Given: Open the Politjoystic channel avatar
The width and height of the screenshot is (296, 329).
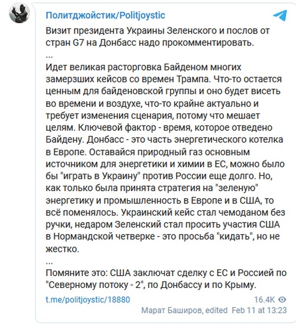Looking at the screenshot, I should pyautogui.click(x=19, y=13).
